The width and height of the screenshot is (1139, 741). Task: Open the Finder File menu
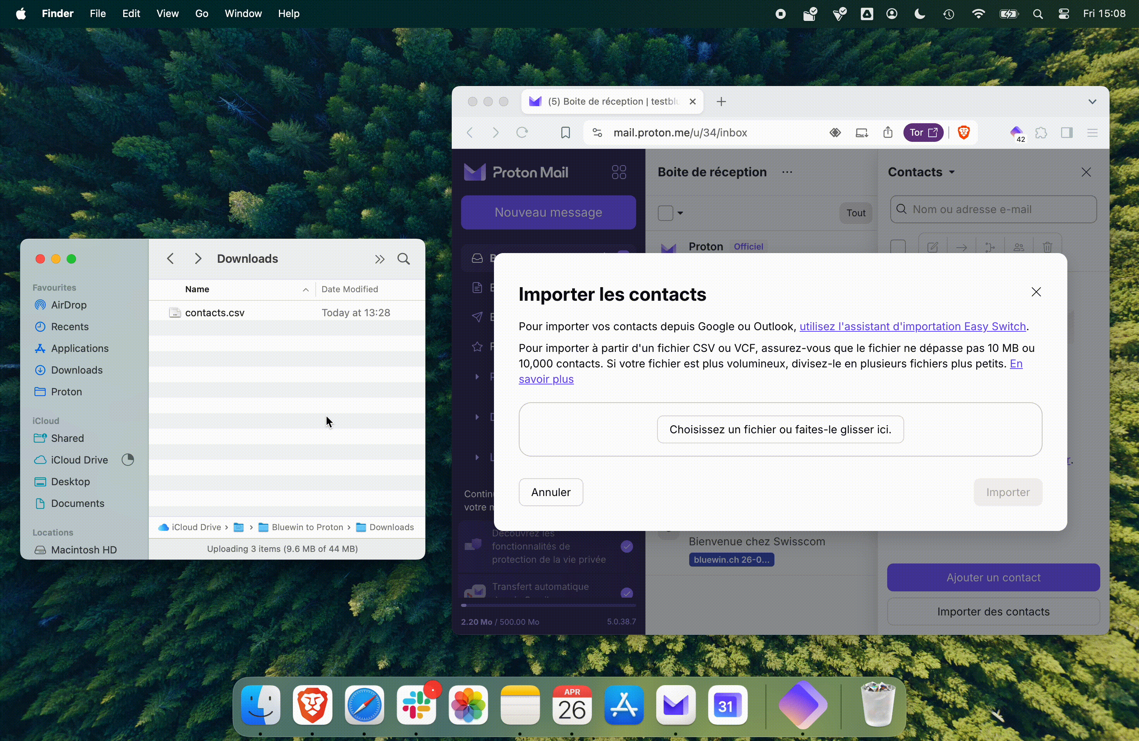(x=98, y=14)
